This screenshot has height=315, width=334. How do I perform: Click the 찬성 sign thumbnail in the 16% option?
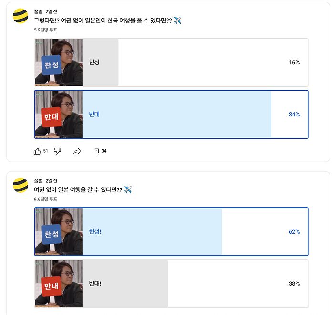coord(59,63)
